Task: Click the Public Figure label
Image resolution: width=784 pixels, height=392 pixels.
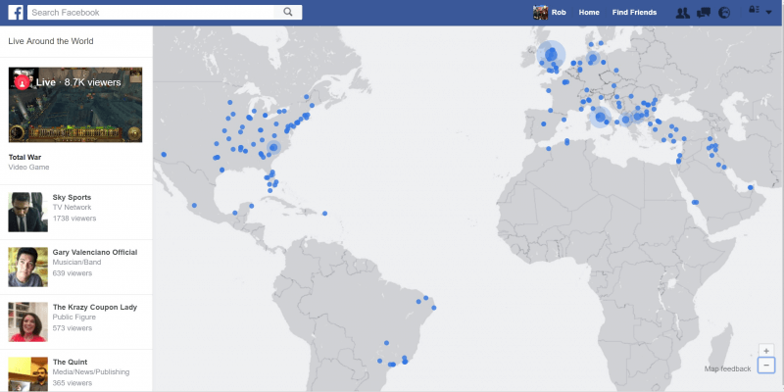Action: click(x=74, y=318)
